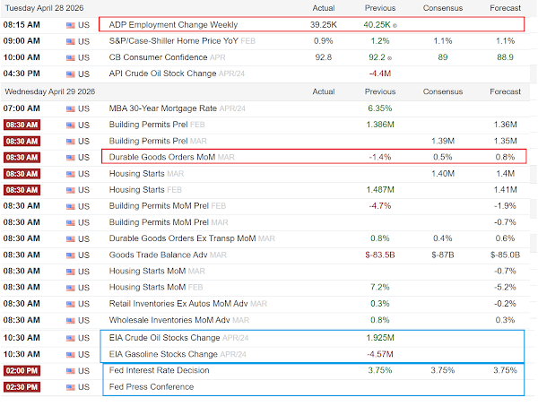Click the US flag beside Durable Goods Orders MoM
This screenshot has width=538, height=415.
pos(70,158)
